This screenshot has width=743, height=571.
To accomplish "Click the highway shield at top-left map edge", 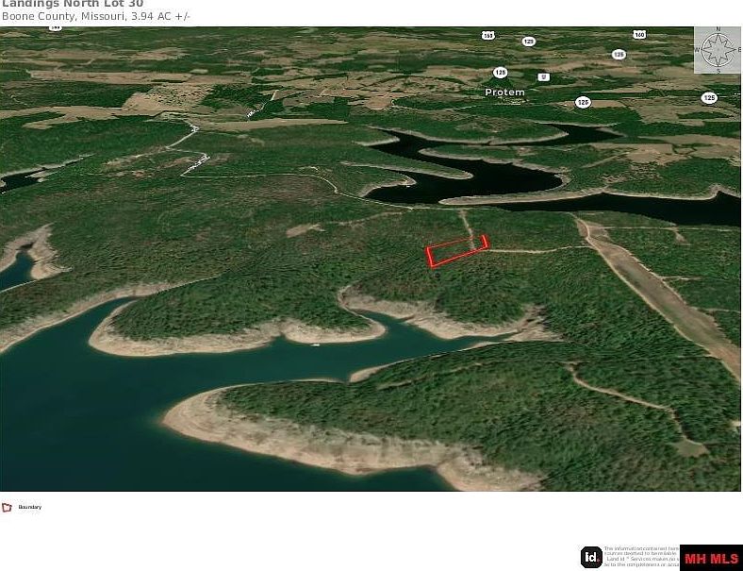I will click(56, 28).
